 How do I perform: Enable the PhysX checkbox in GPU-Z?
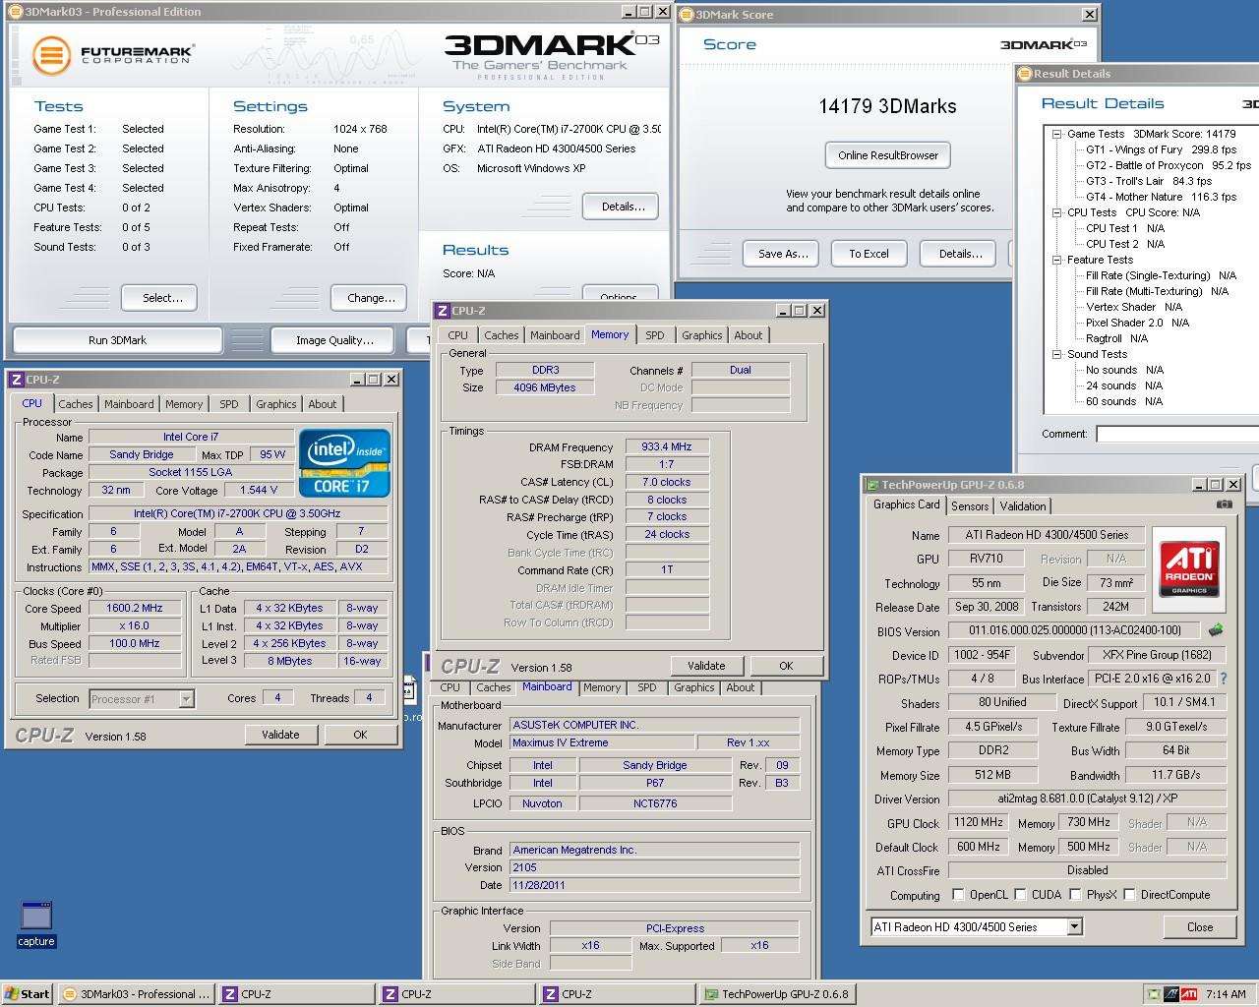[x=1076, y=895]
